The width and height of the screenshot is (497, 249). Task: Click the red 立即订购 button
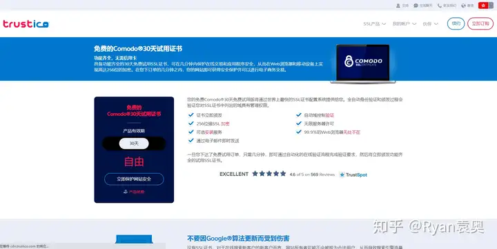[x=480, y=23]
